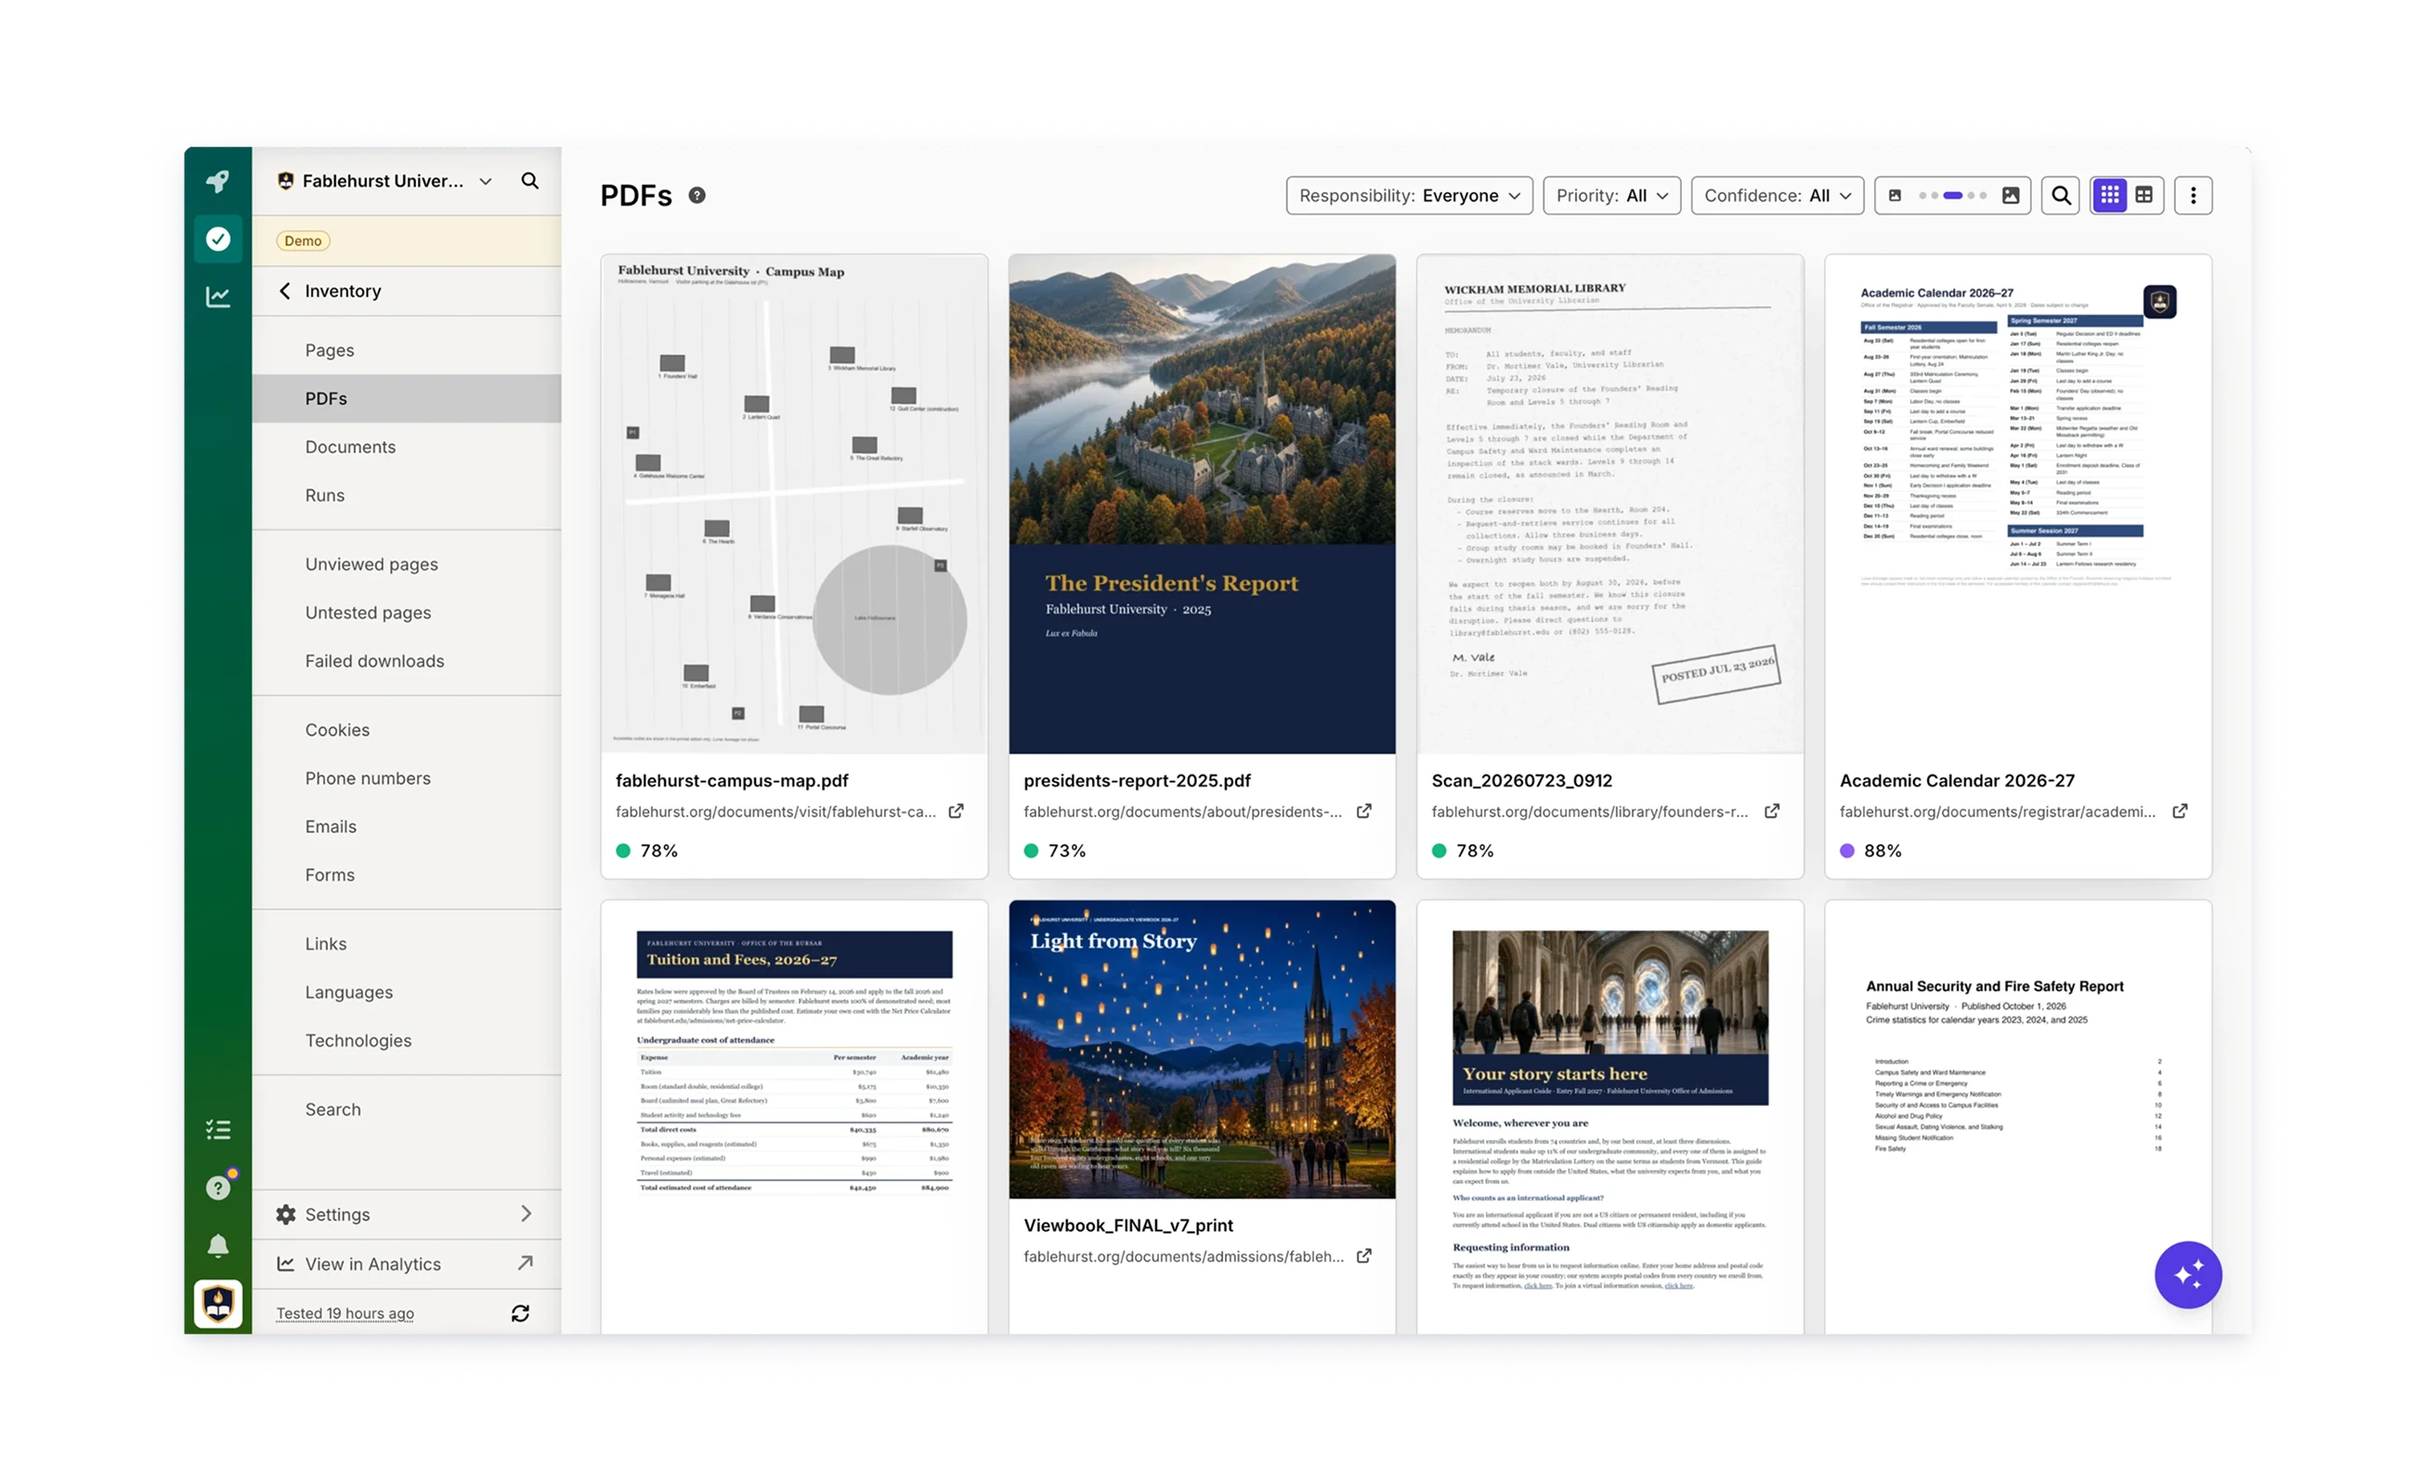The height and width of the screenshot is (1481, 2436).
Task: Open Runs in the sidebar
Action: tap(407, 495)
